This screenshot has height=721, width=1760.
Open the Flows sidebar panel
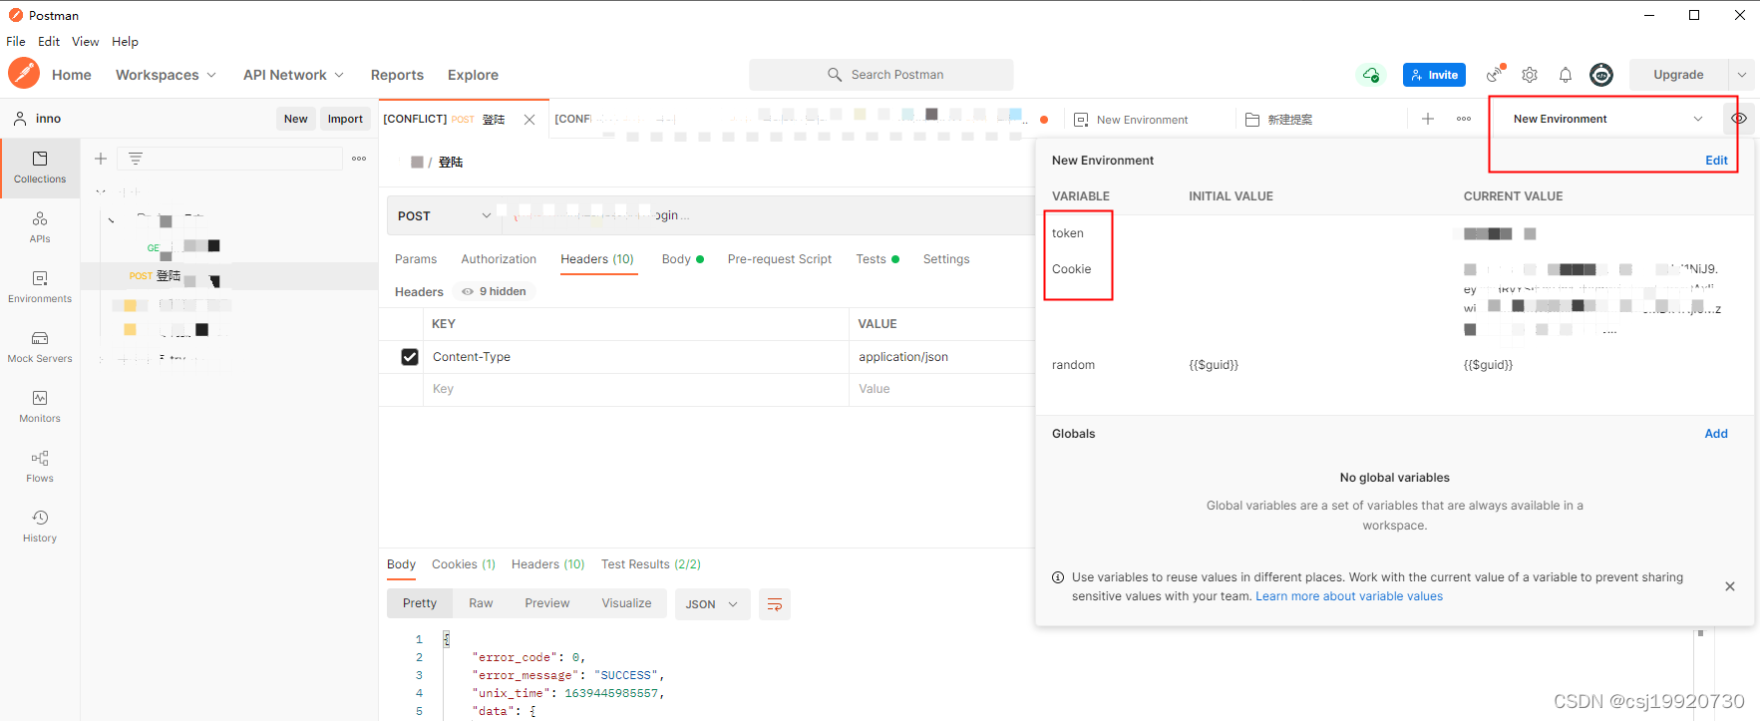click(x=40, y=467)
